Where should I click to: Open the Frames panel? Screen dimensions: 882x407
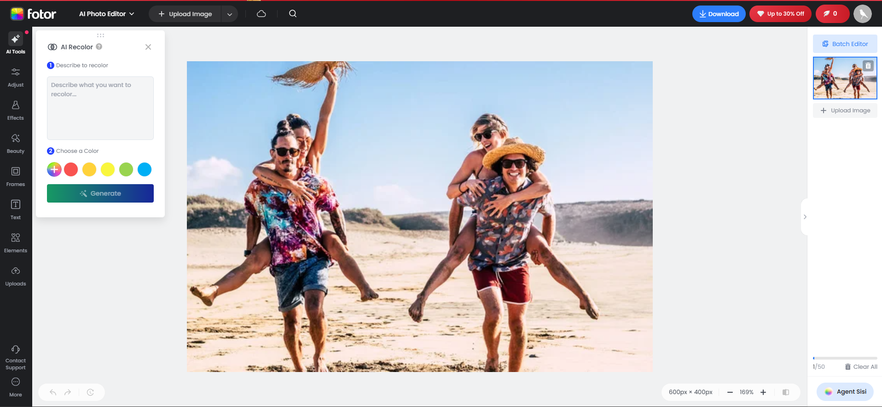click(x=16, y=176)
